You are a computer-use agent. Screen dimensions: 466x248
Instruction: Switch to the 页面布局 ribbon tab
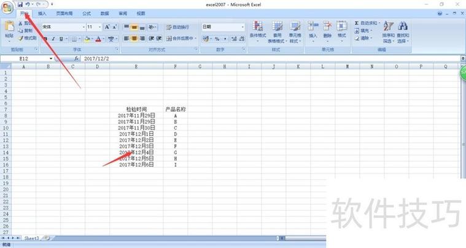pyautogui.click(x=64, y=14)
